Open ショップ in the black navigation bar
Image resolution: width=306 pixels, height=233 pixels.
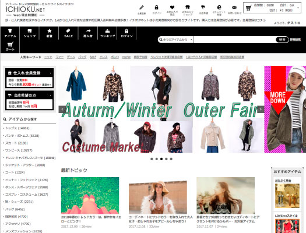[x=30, y=33]
